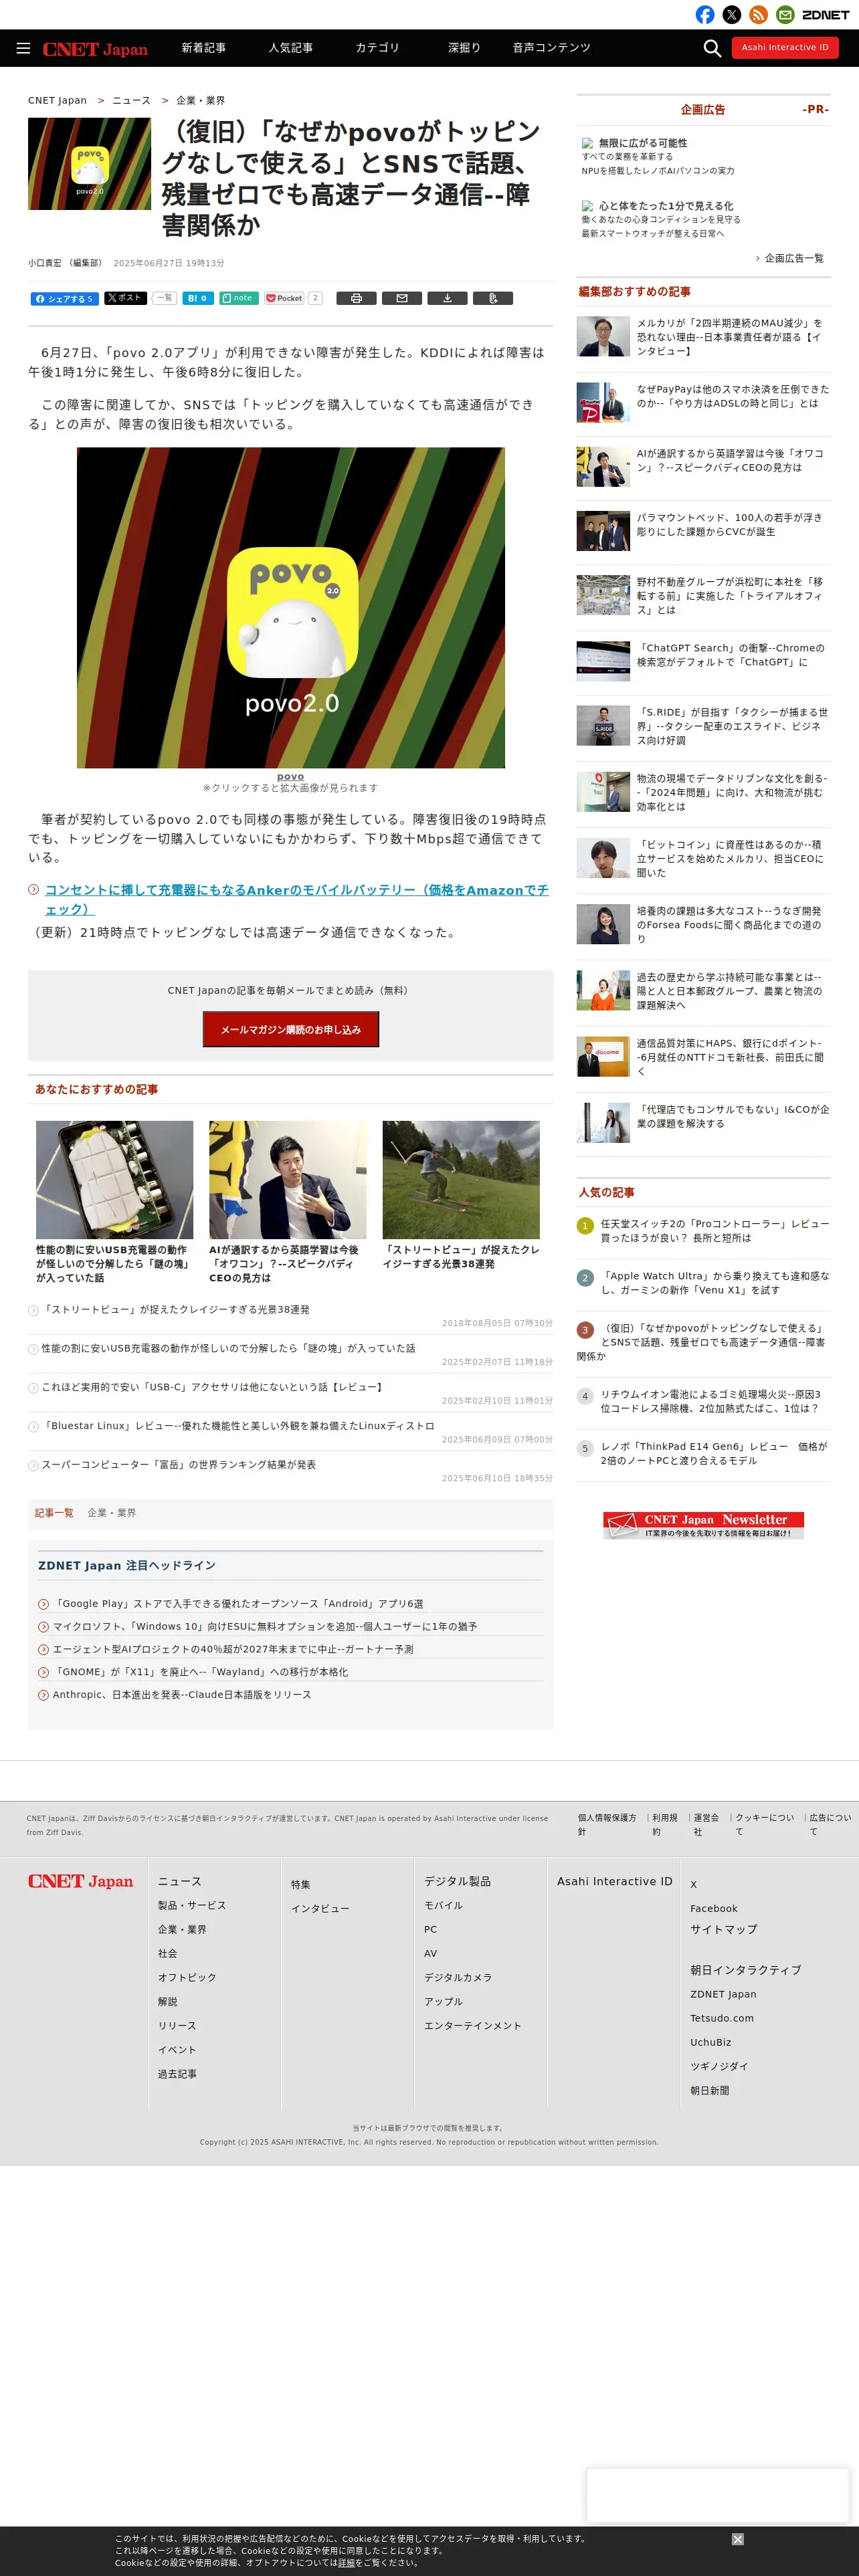
Task: Click the green mail newsletter icon
Action: tap(786, 15)
